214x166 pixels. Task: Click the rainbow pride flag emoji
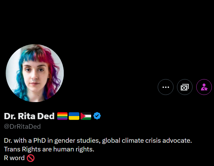tap(62, 116)
